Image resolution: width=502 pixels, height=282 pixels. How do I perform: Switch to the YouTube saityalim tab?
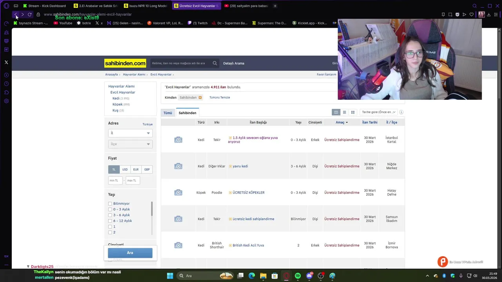pos(246,6)
